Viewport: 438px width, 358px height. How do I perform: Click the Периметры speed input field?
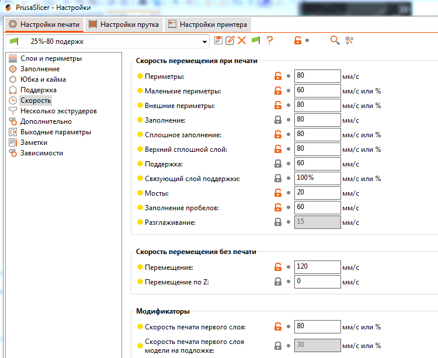317,76
